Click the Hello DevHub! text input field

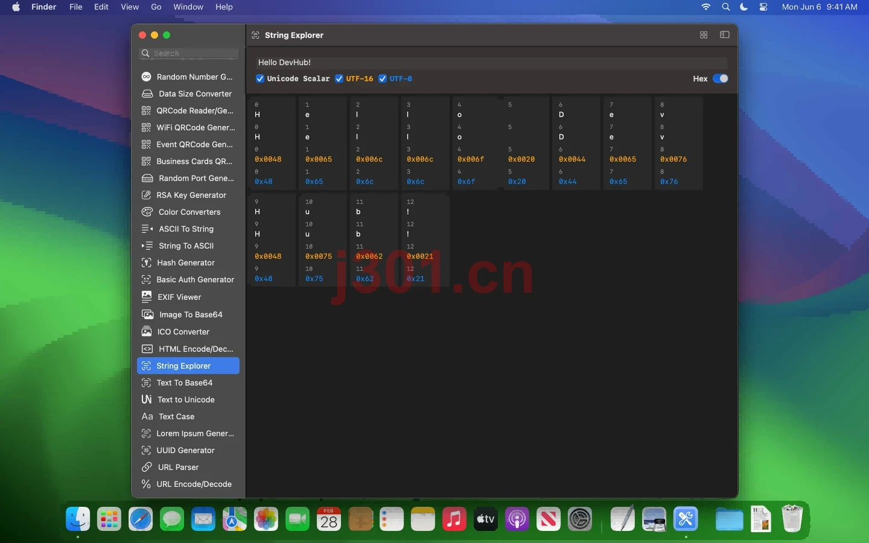click(491, 62)
